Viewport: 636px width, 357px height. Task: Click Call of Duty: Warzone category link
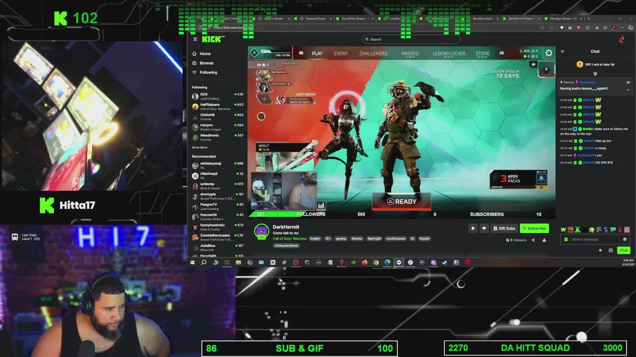point(290,238)
